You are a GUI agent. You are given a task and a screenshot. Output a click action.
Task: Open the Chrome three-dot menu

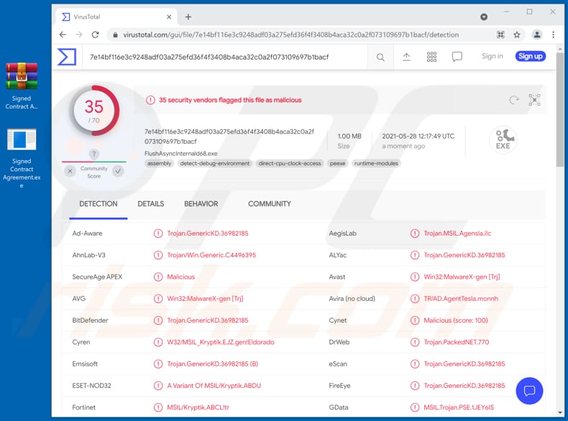click(x=553, y=34)
